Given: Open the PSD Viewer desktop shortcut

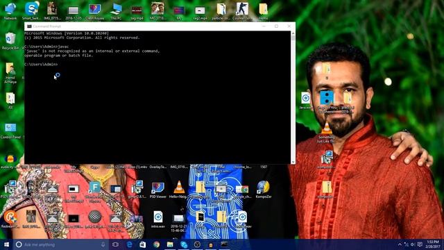Looking at the screenshot, I should (157, 190).
